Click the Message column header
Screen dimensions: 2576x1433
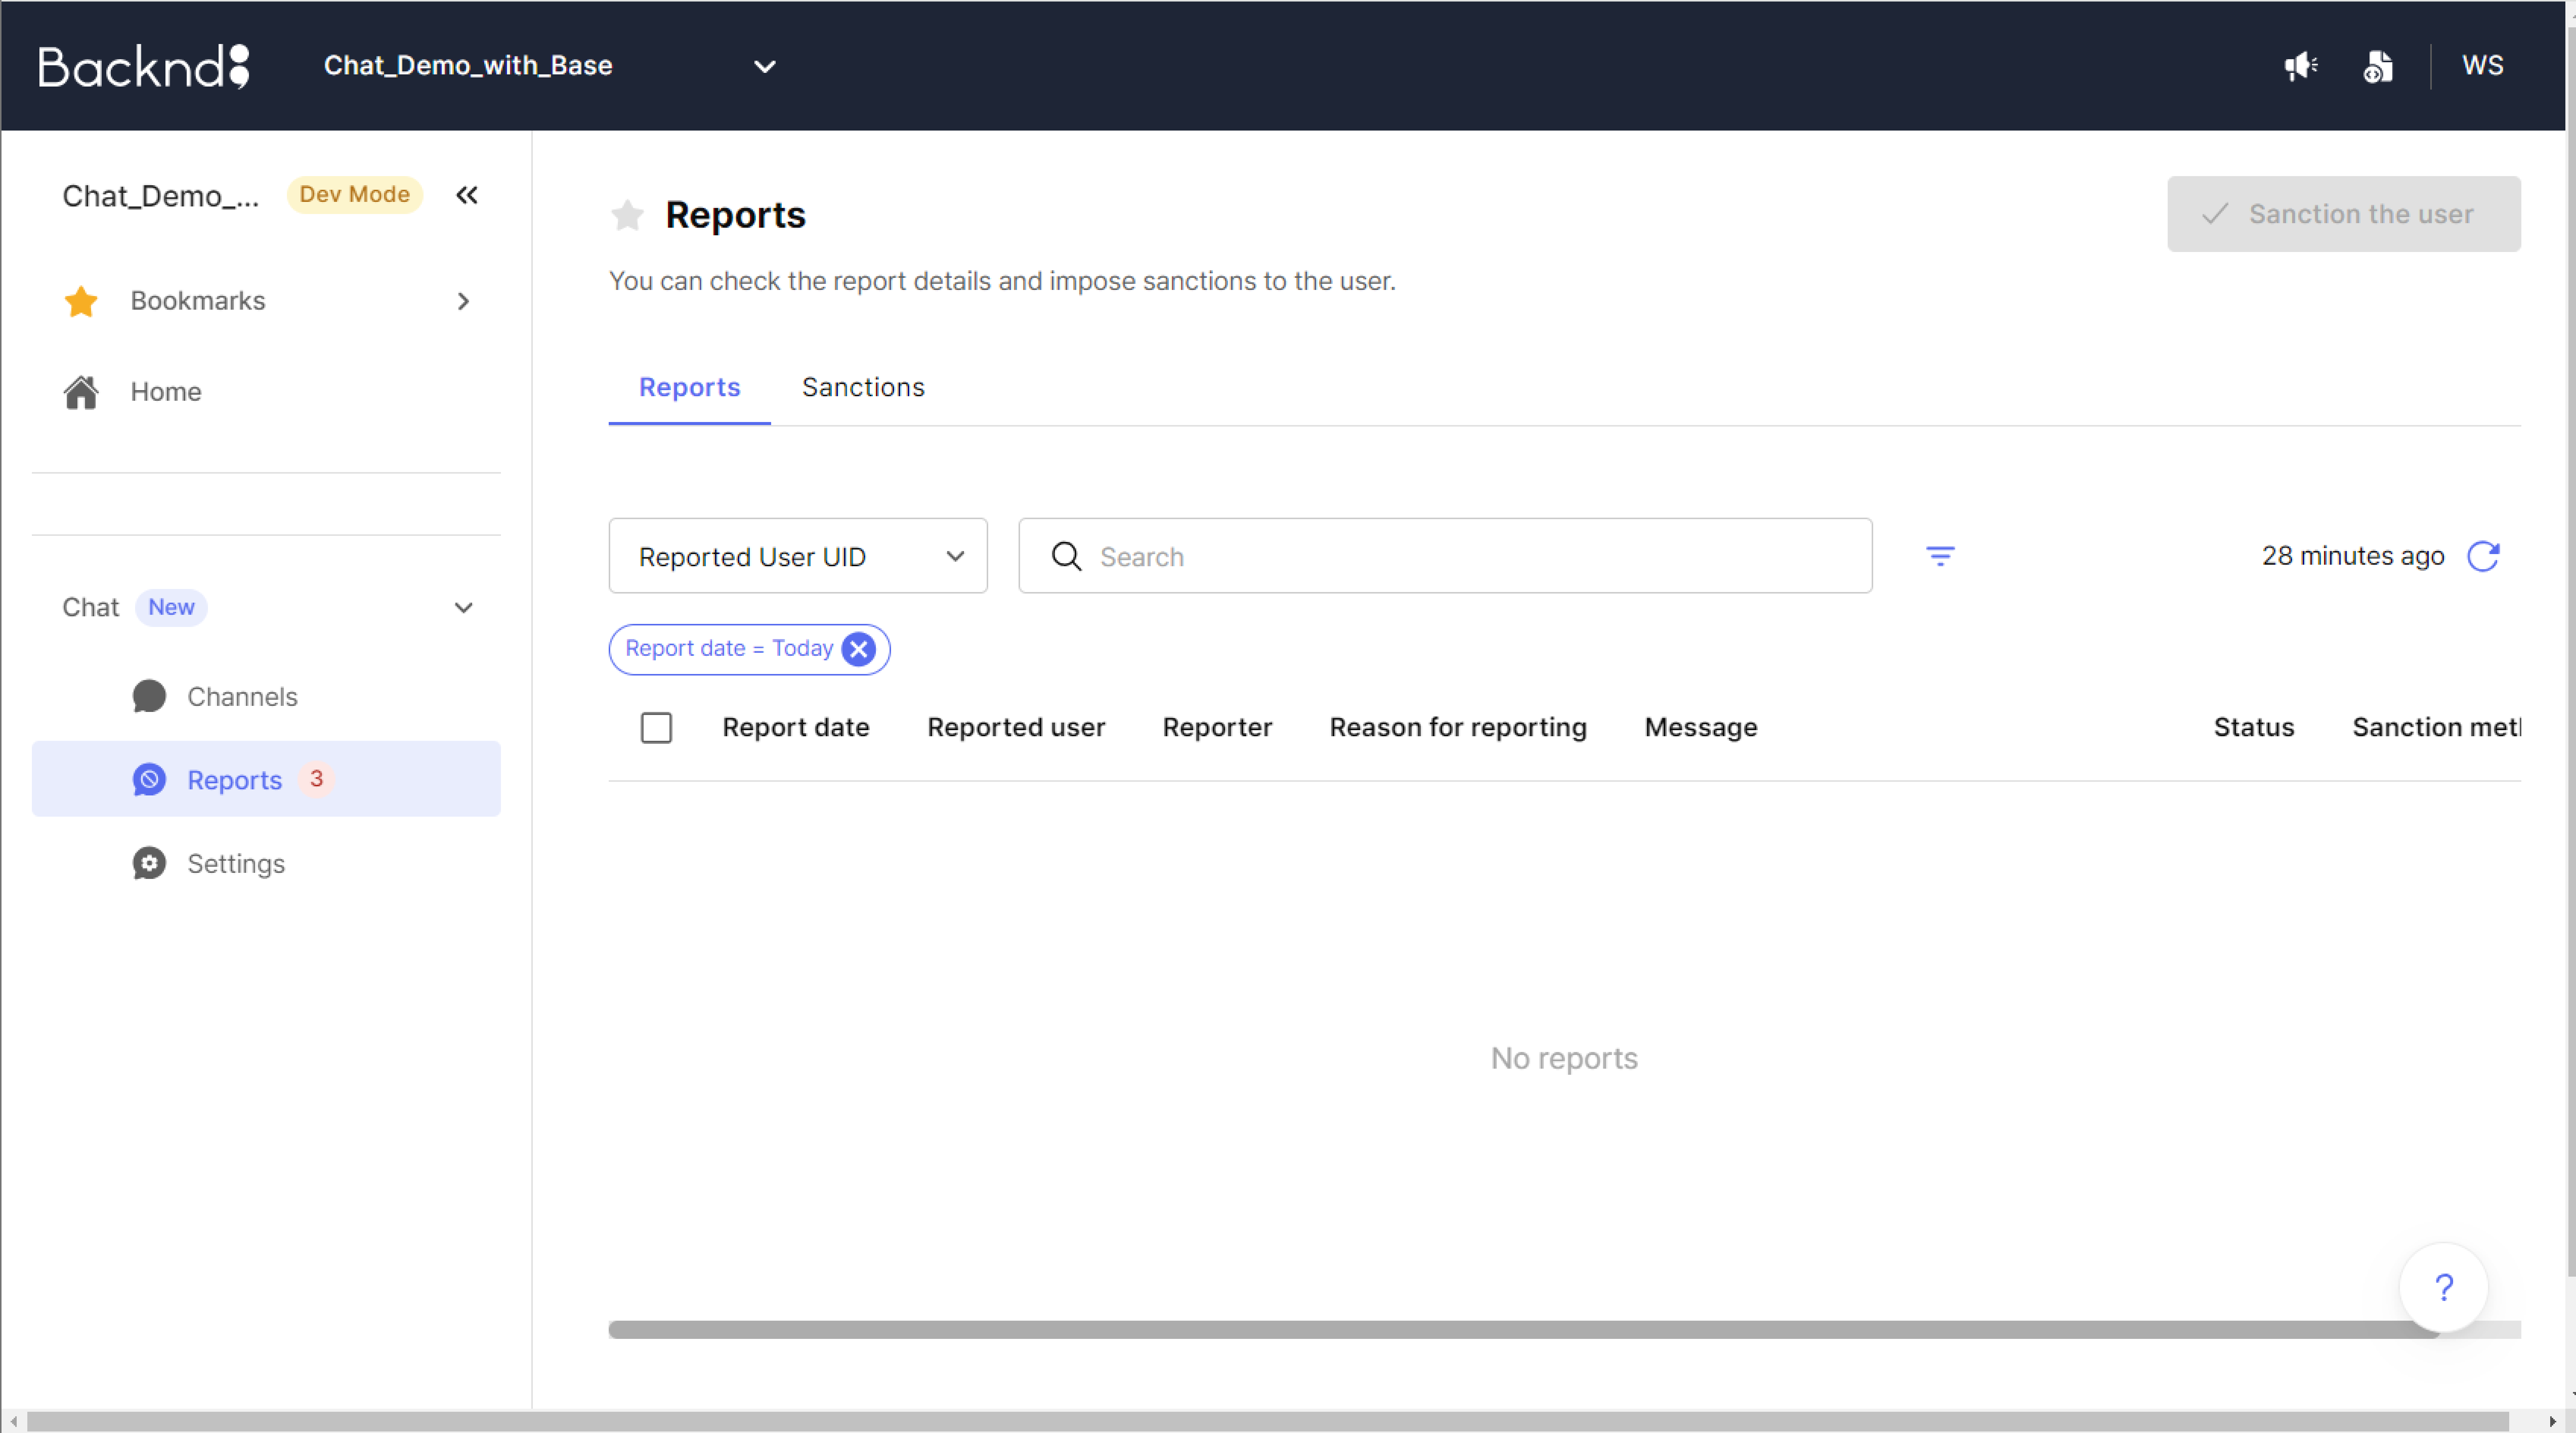(1701, 728)
